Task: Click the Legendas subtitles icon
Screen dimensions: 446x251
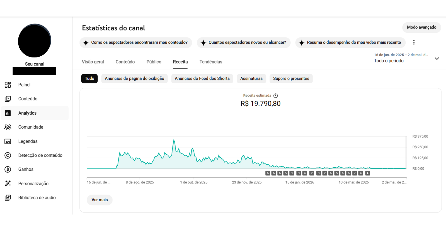Action: [8, 141]
